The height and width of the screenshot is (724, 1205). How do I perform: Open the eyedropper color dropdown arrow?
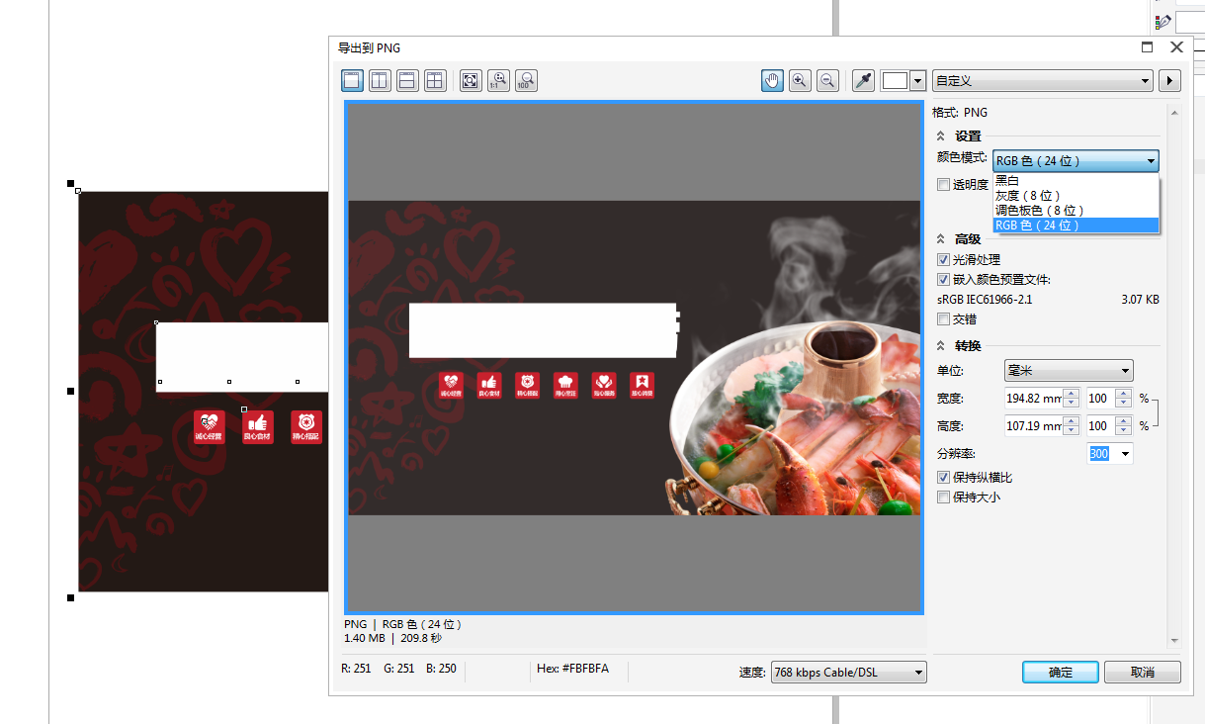point(918,81)
